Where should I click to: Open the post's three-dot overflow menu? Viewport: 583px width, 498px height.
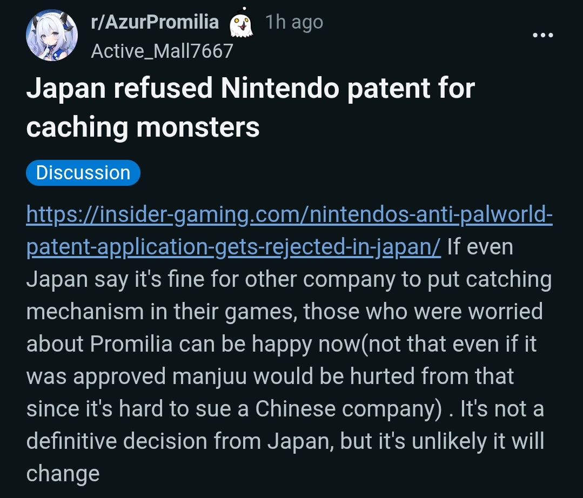pyautogui.click(x=543, y=35)
